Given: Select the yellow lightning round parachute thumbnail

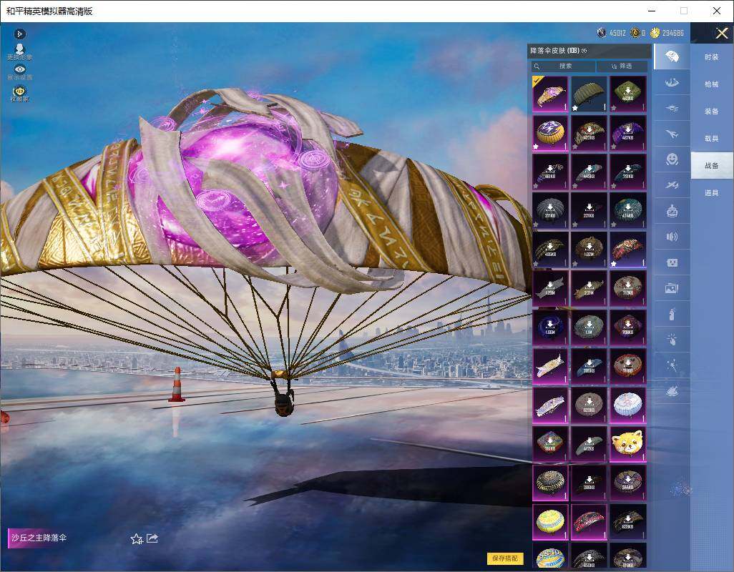Looking at the screenshot, I should pos(550,133).
